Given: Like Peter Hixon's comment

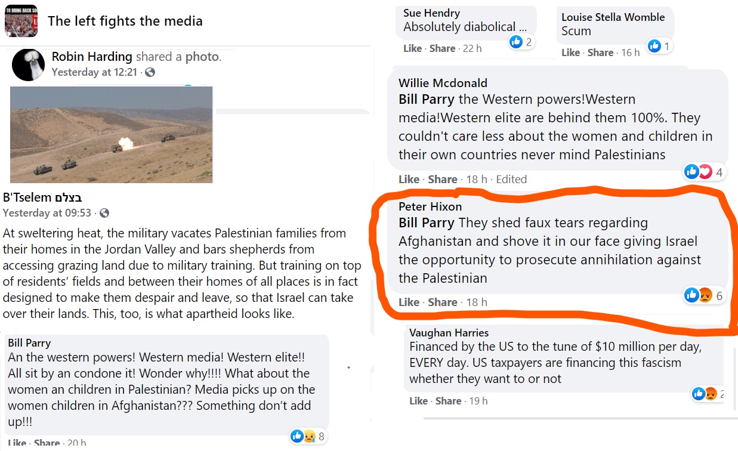Looking at the screenshot, I should 409,302.
